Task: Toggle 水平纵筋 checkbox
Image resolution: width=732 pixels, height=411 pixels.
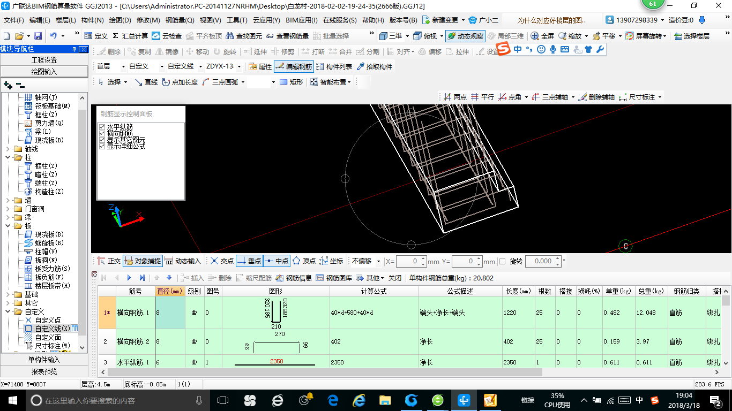Action: coord(102,127)
